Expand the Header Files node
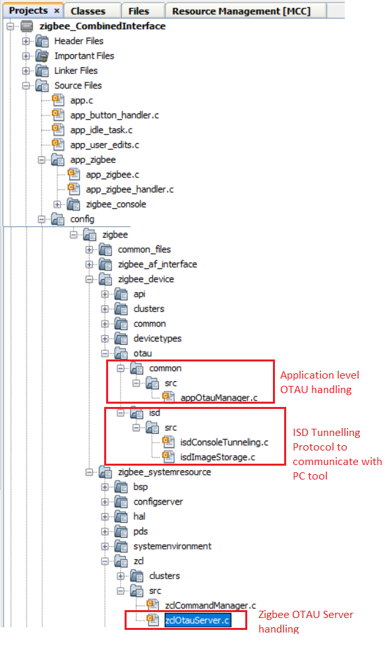 (x=26, y=41)
